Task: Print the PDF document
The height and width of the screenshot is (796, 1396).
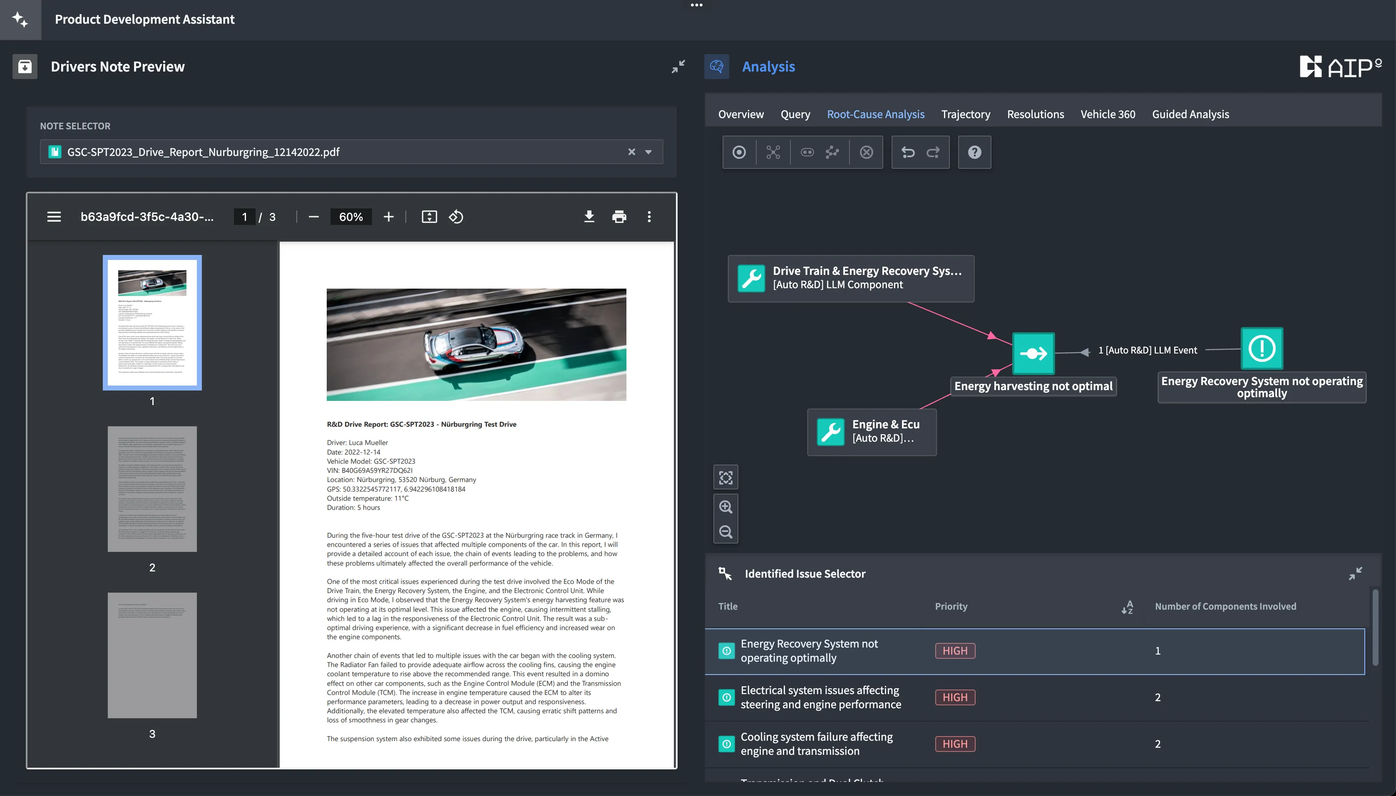Action: 619,217
